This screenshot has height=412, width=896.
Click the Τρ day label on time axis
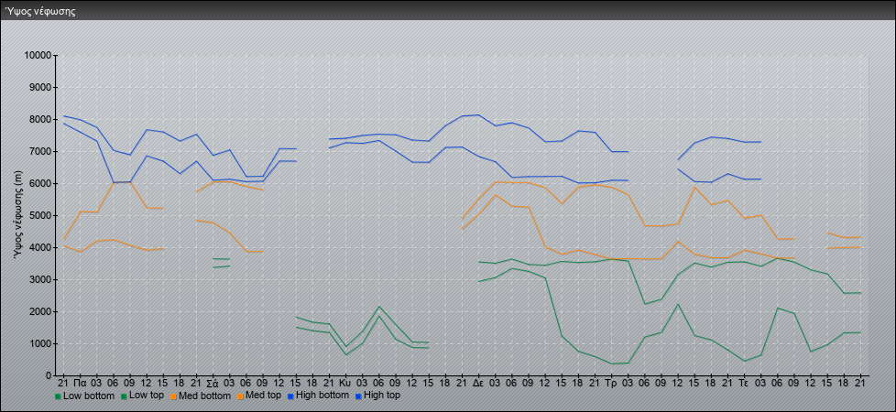coord(611,383)
